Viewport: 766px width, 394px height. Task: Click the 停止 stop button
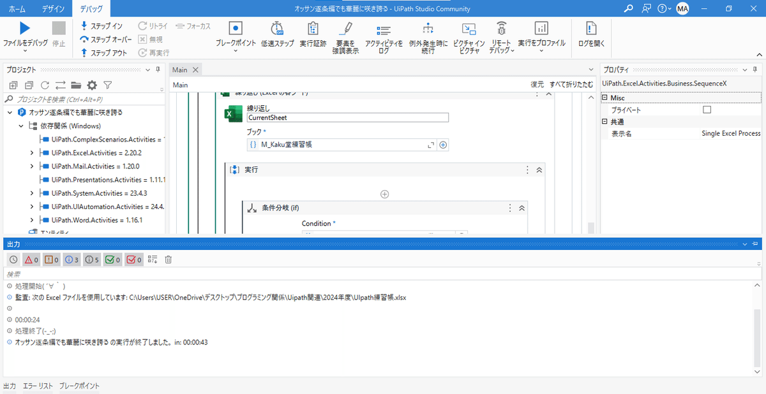59,34
